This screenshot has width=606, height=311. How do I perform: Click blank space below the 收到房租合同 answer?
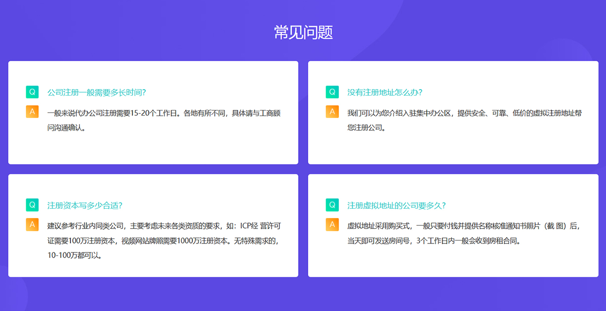click(453, 262)
